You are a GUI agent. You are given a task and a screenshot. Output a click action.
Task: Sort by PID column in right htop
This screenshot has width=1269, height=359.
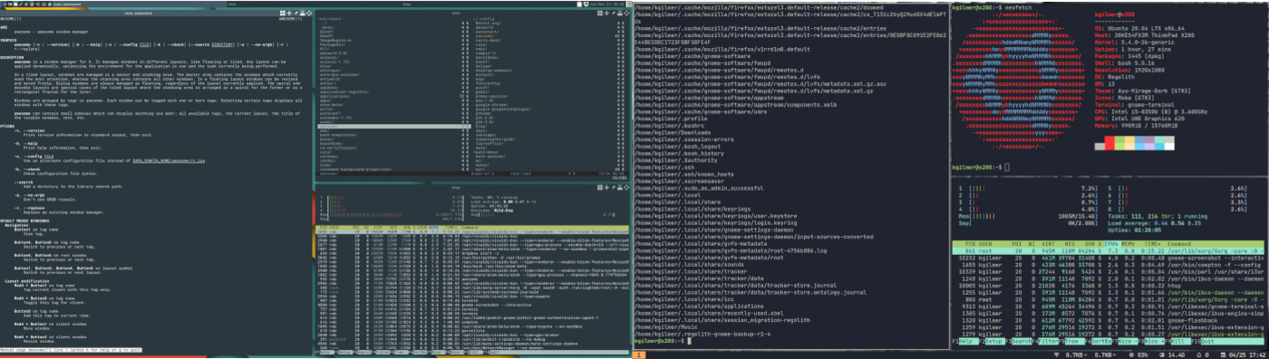pyautogui.click(x=972, y=243)
